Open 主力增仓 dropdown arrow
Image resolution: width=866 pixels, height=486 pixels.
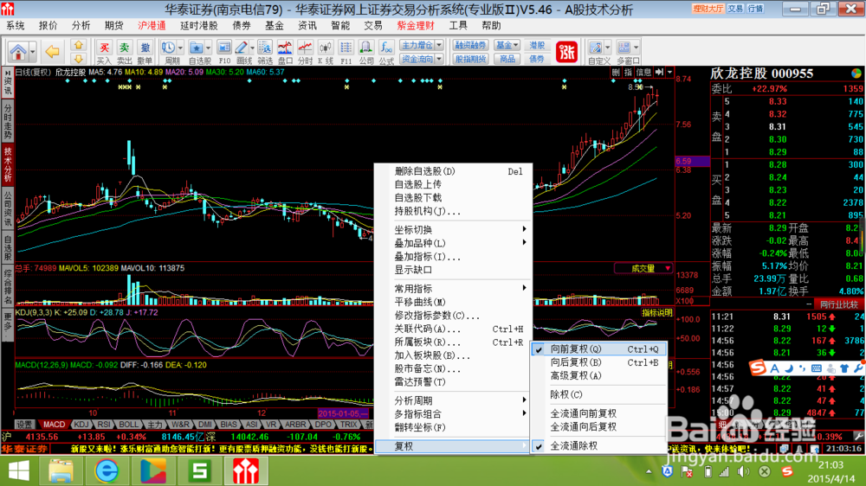[439, 45]
